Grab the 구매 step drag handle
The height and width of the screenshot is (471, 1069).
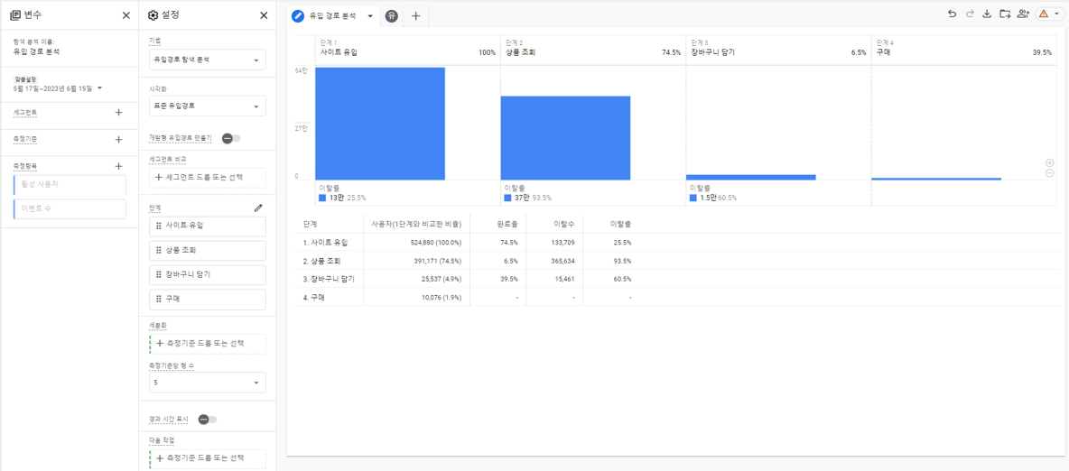coord(159,300)
